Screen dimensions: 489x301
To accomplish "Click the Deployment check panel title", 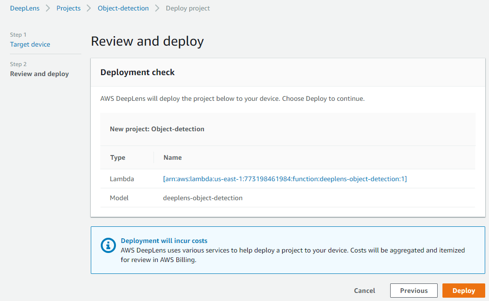I will [x=138, y=72].
